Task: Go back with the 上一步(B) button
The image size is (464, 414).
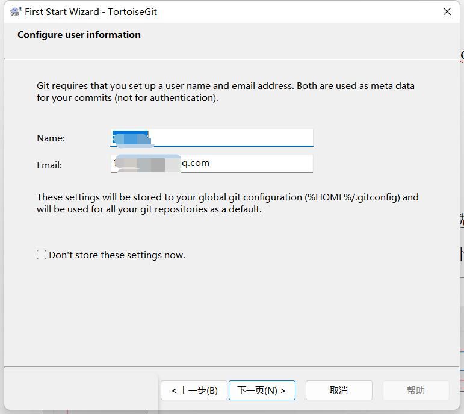Action: pyautogui.click(x=194, y=391)
